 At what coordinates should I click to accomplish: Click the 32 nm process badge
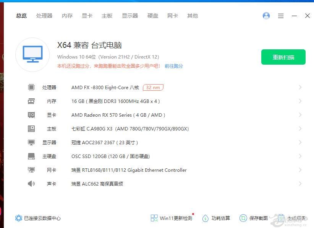(153, 88)
